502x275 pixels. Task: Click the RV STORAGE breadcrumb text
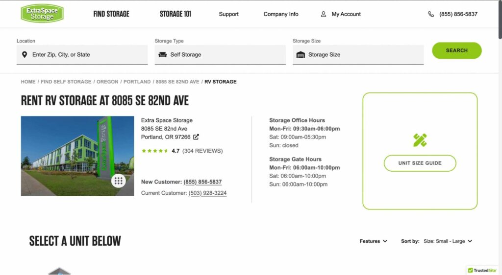click(x=221, y=82)
